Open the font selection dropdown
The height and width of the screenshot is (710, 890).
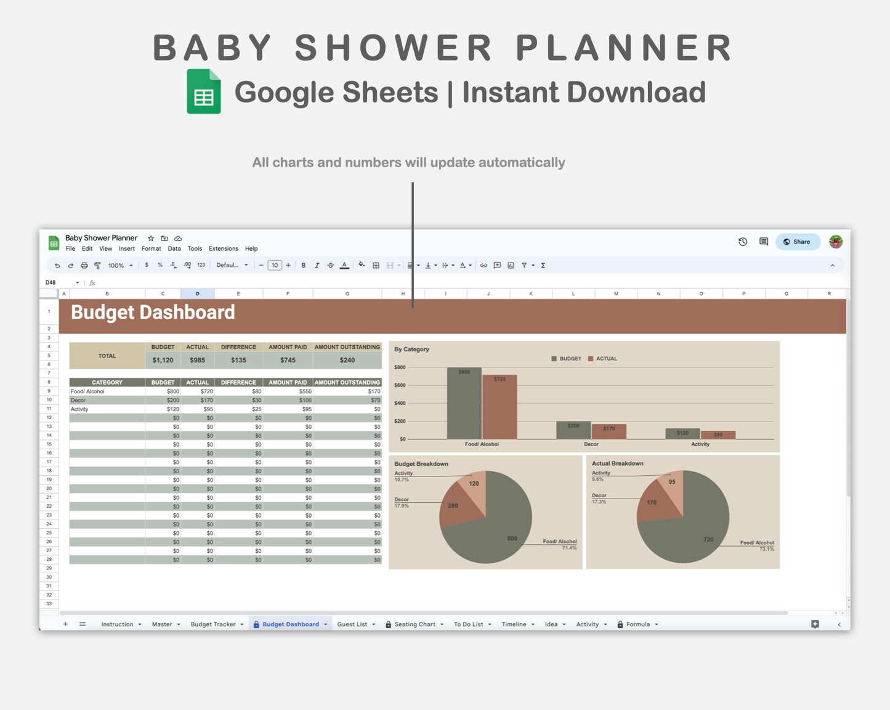coord(232,265)
